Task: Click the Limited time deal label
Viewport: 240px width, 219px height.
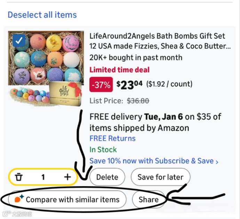Action: 120,70
